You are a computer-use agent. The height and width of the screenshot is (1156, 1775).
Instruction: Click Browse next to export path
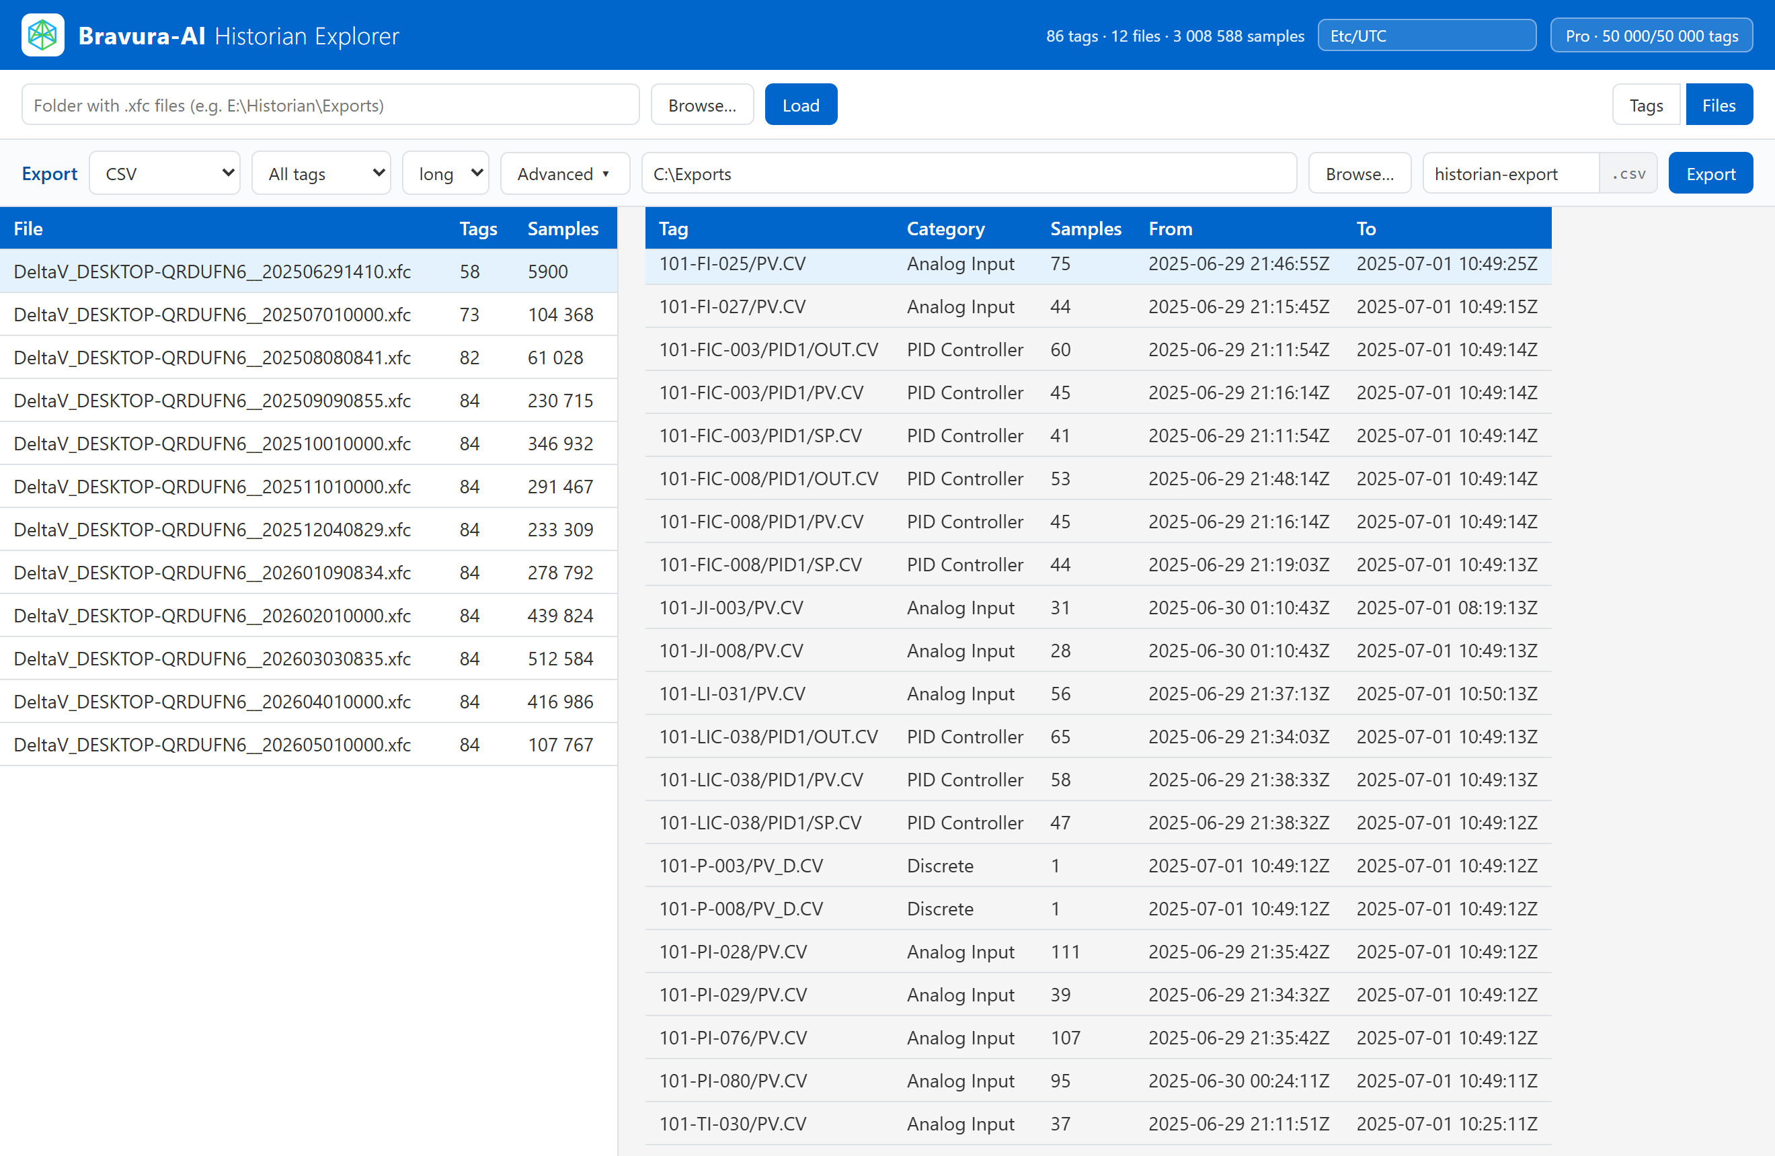[1359, 173]
